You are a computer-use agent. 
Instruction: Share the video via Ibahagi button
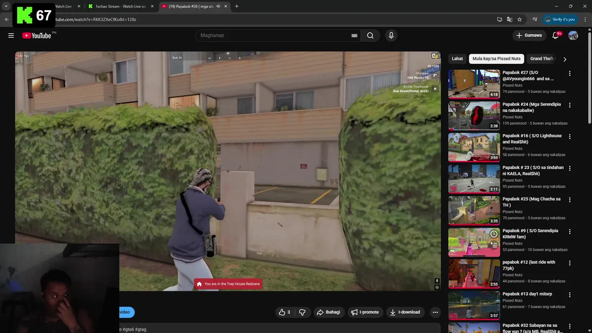[328, 312]
